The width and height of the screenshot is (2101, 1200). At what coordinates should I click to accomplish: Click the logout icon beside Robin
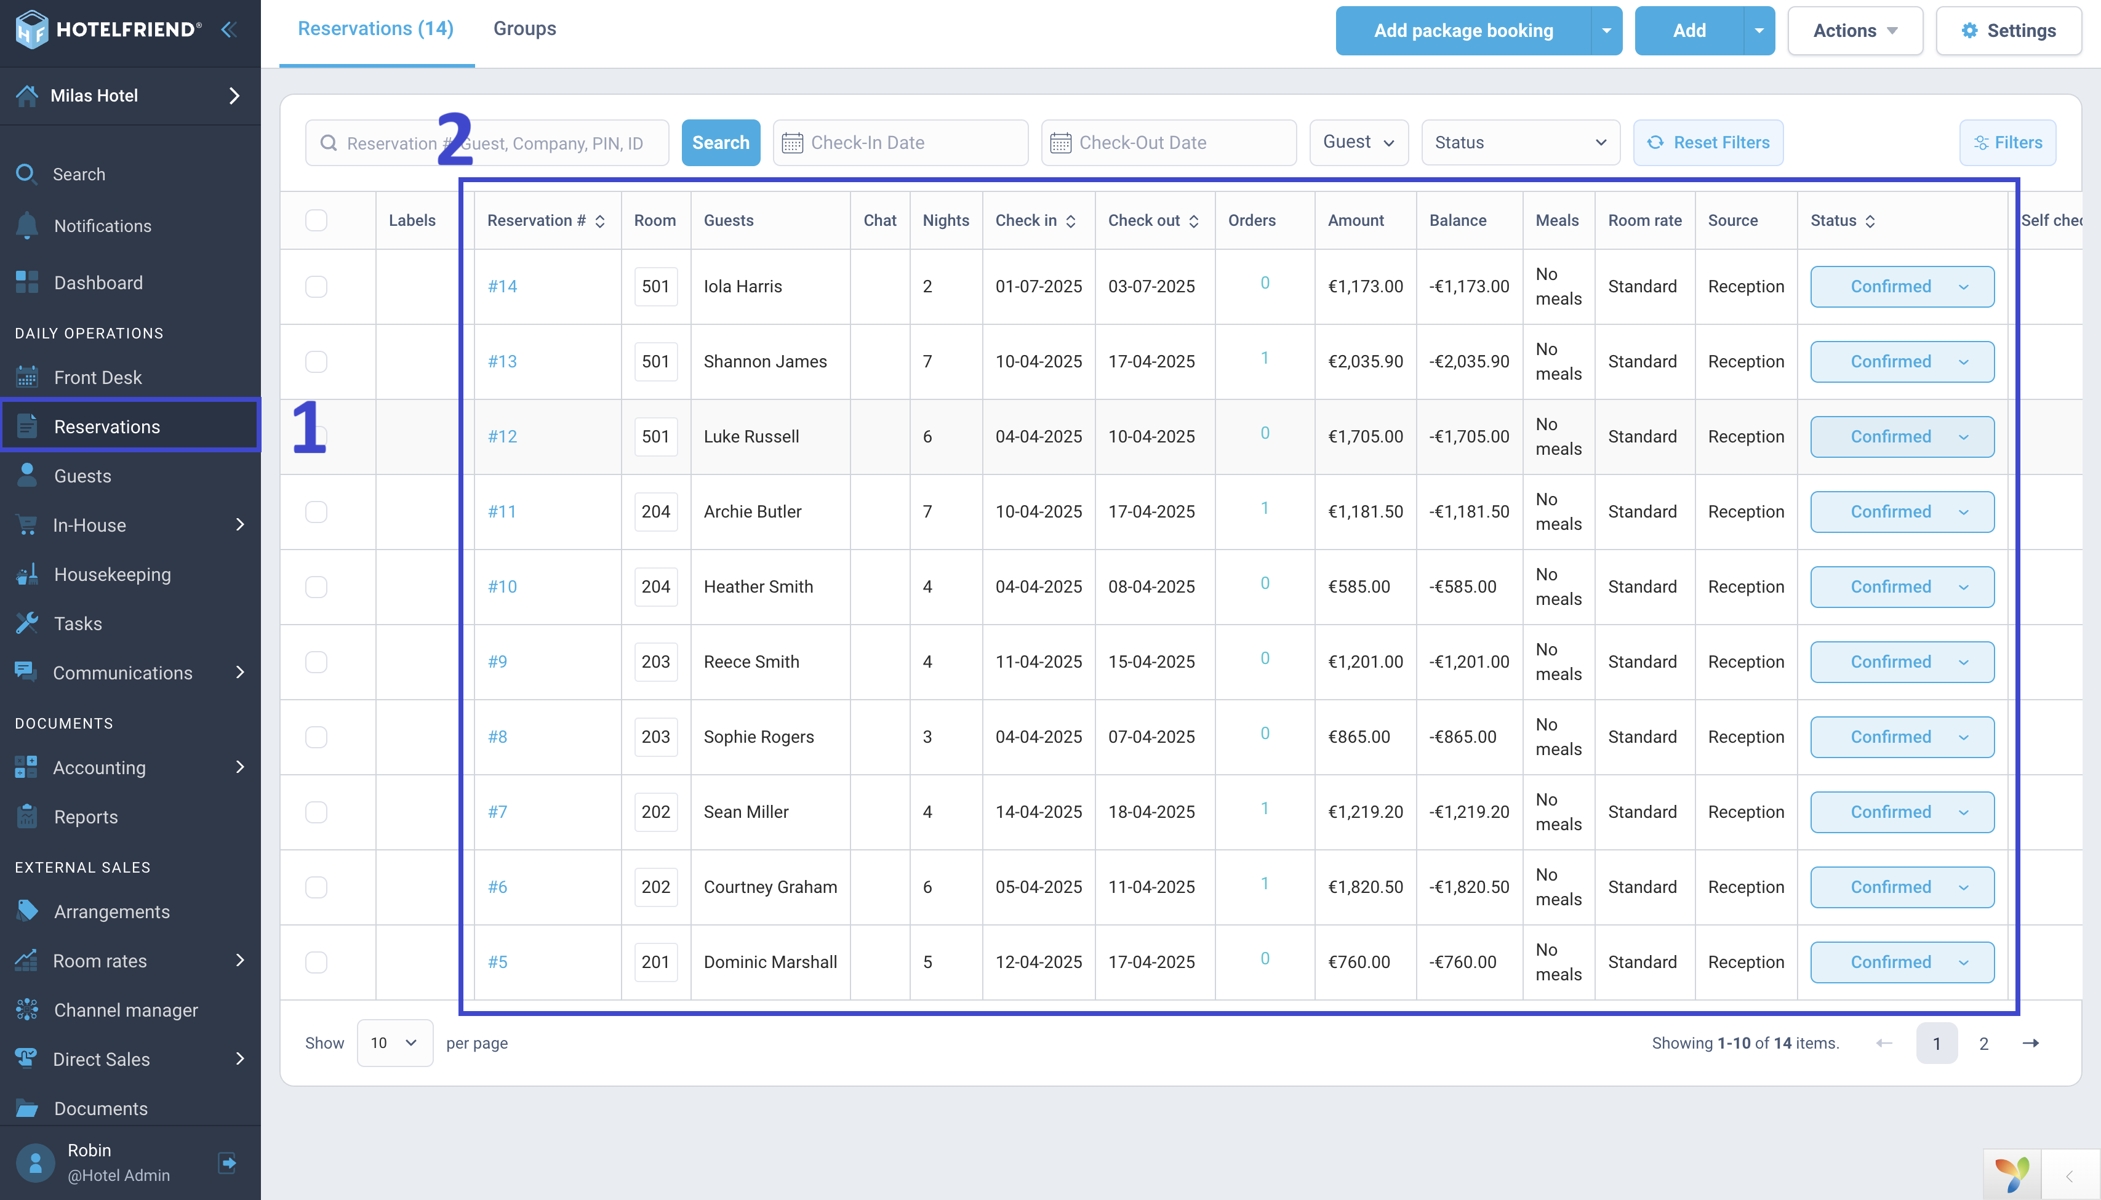pos(228,1162)
